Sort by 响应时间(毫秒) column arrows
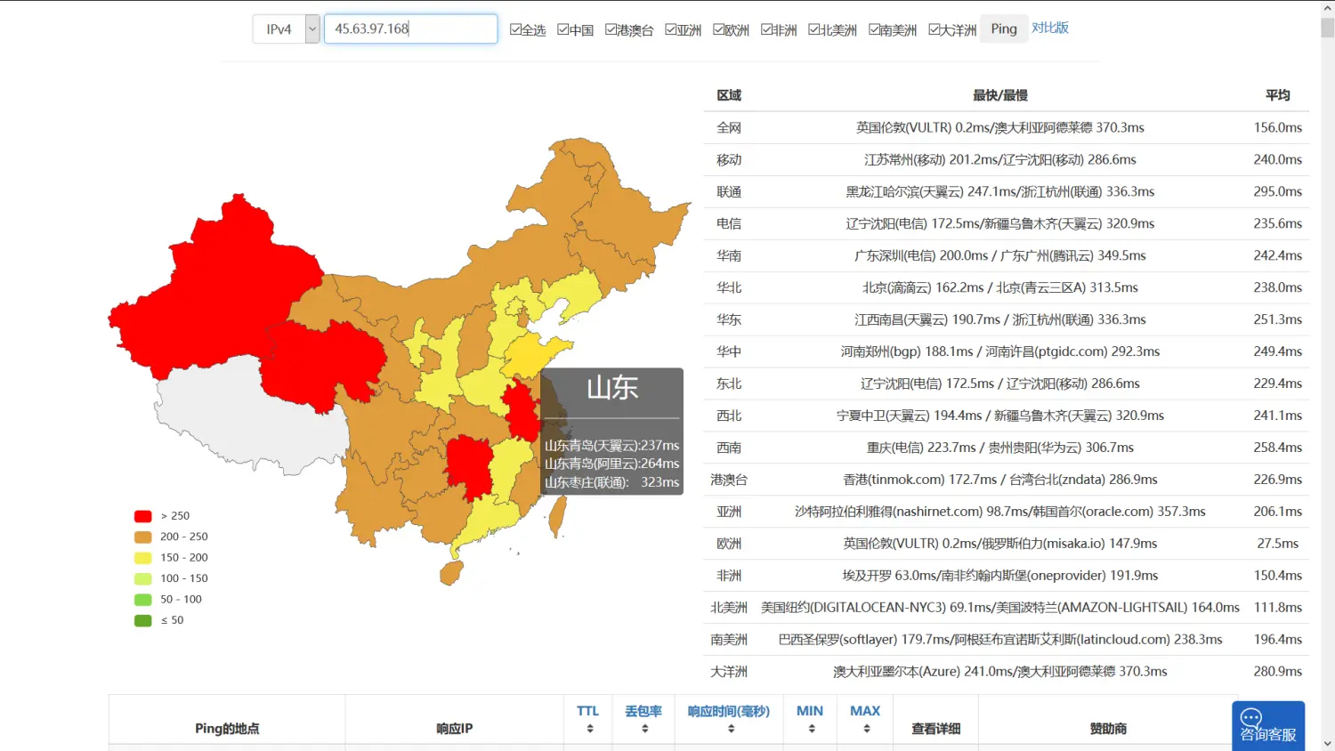The image size is (1335, 751). click(x=730, y=729)
